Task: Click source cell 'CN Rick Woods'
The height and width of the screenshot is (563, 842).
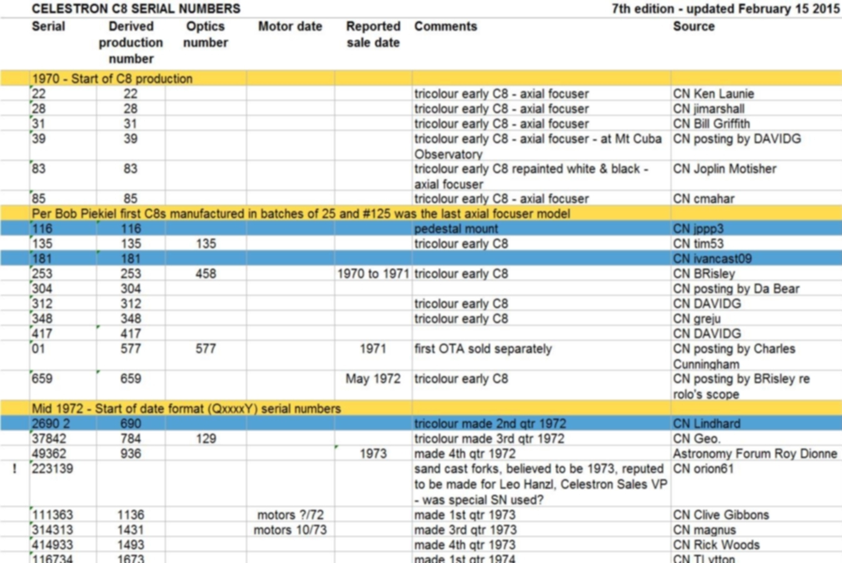Action: click(x=716, y=545)
